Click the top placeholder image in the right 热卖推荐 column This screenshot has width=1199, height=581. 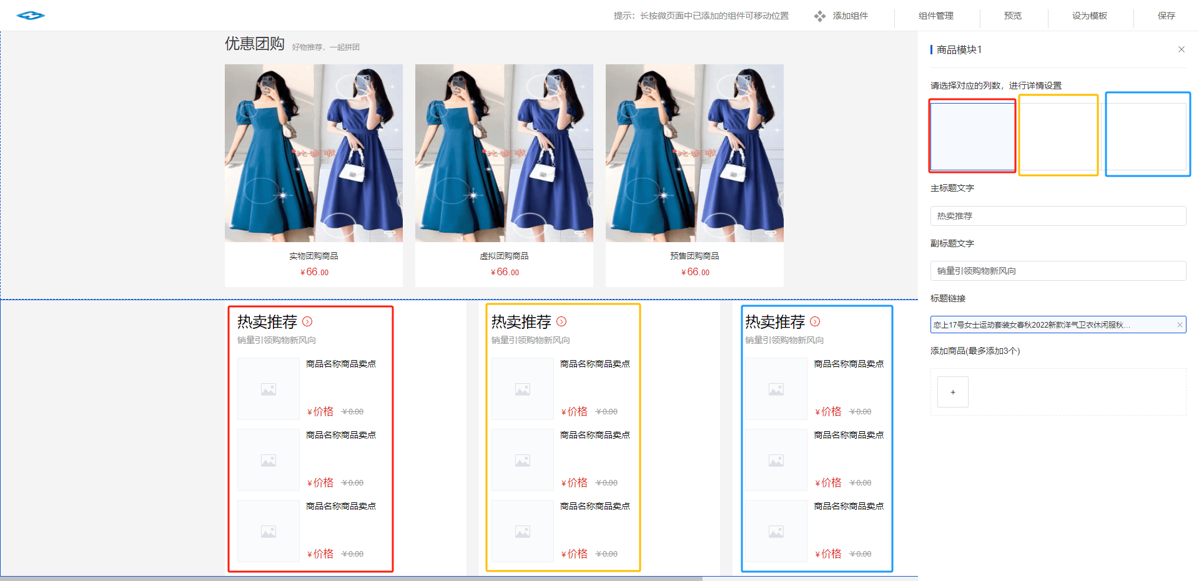(x=776, y=389)
